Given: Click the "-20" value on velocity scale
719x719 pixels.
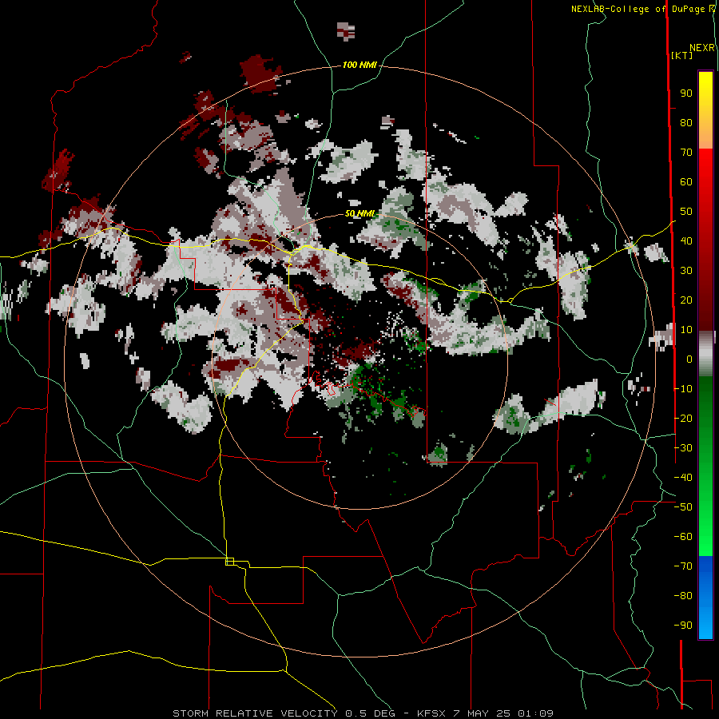Looking at the screenshot, I should [683, 419].
